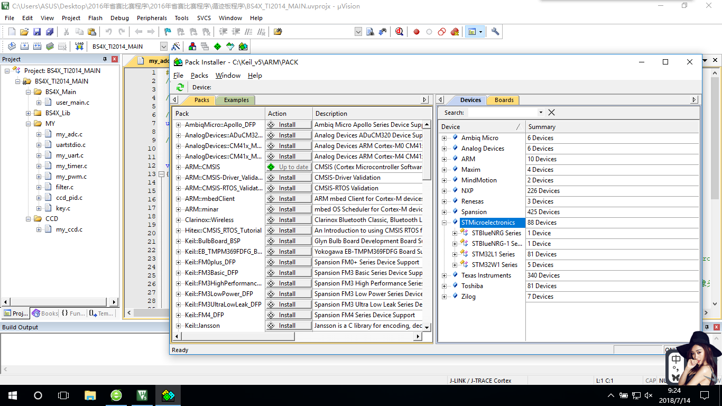The image size is (722, 406).
Task: Open the device Search dropdown arrow
Action: pos(541,113)
